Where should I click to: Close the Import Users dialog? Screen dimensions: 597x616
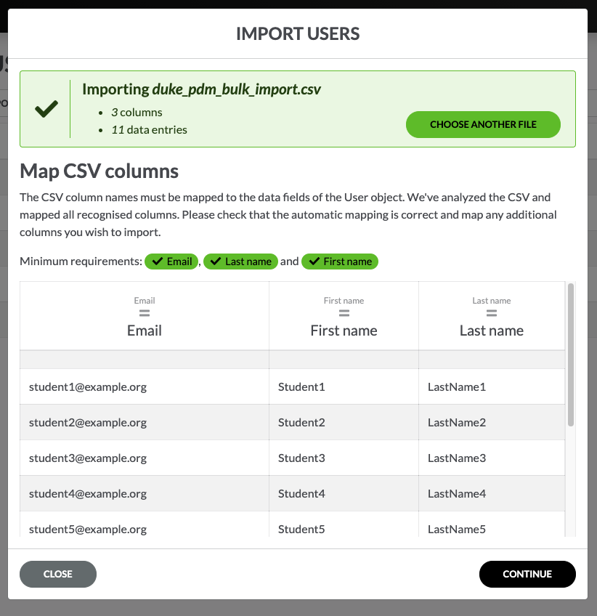point(58,574)
